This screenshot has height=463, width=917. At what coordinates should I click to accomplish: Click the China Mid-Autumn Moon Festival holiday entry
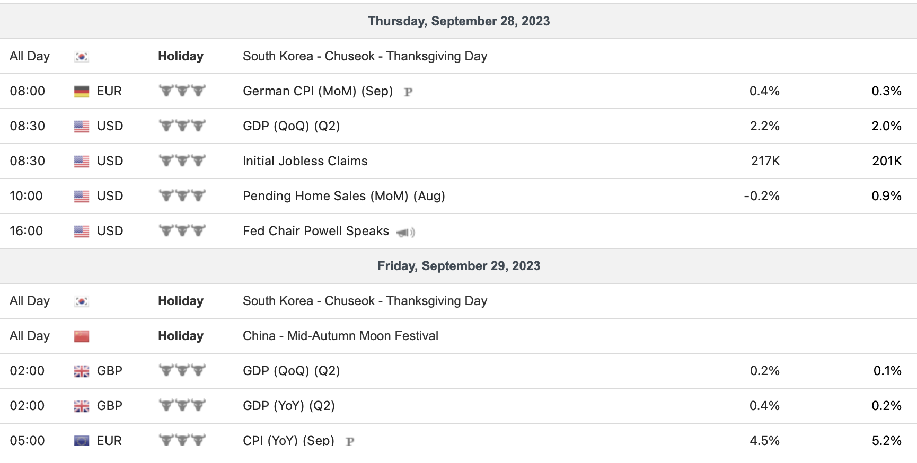[340, 336]
